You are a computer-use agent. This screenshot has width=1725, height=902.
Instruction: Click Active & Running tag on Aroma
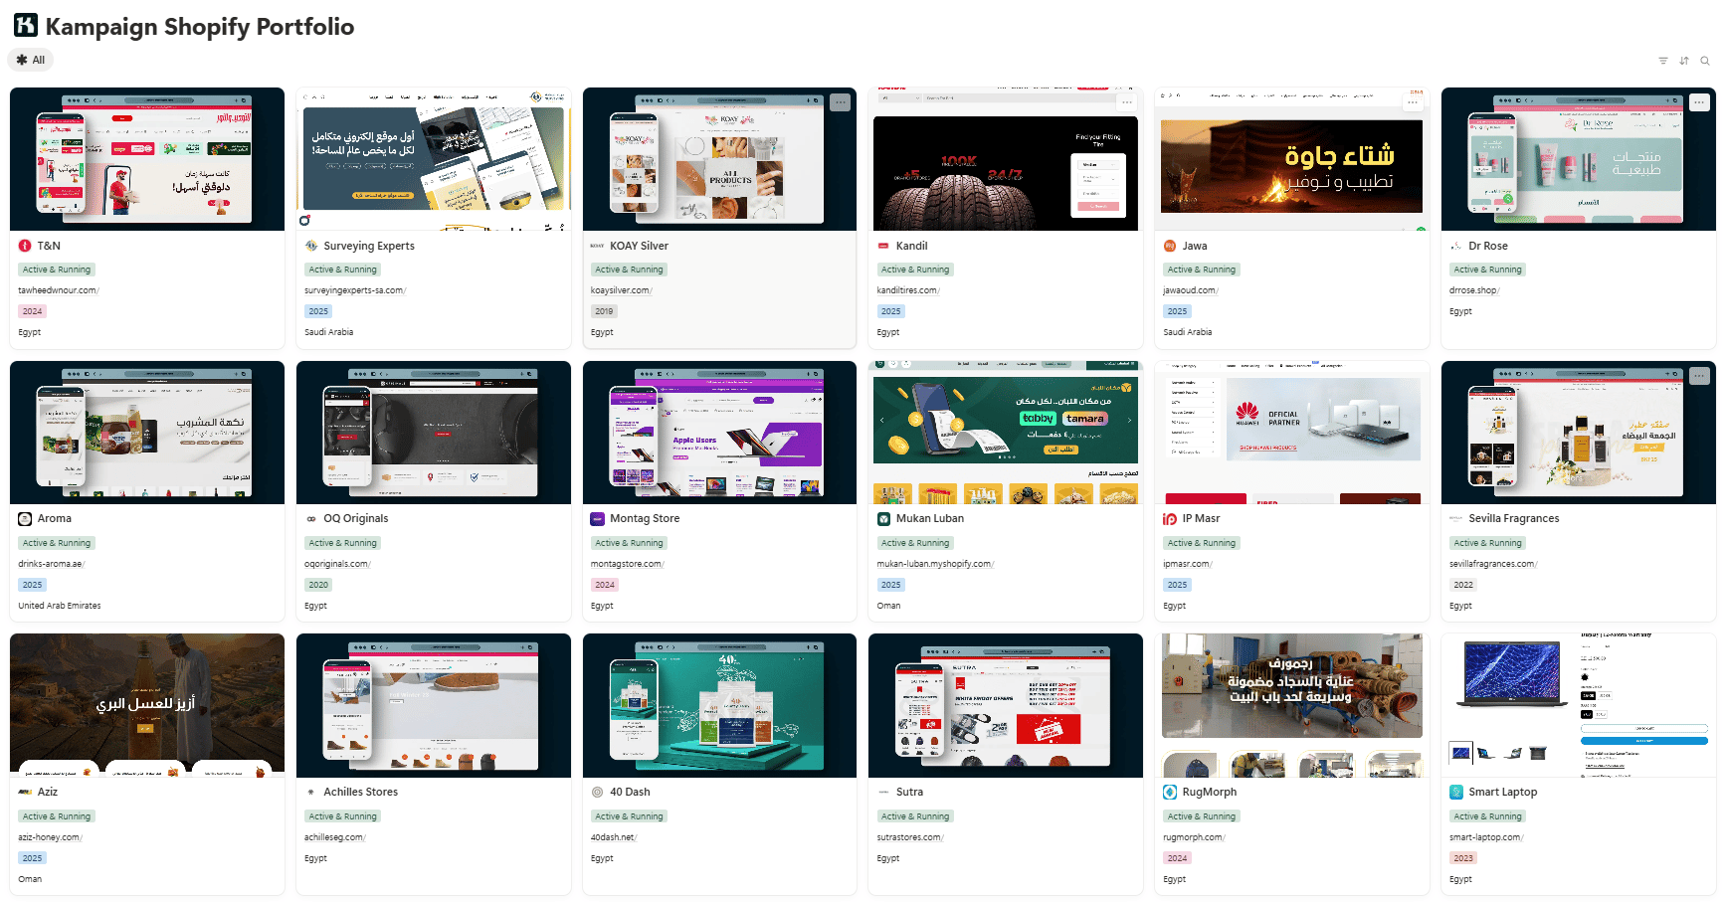click(x=57, y=543)
